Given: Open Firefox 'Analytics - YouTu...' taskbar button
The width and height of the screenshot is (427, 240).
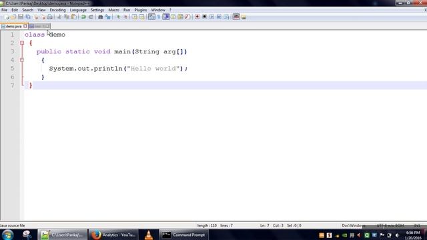Looking at the screenshot, I should coord(113,235).
